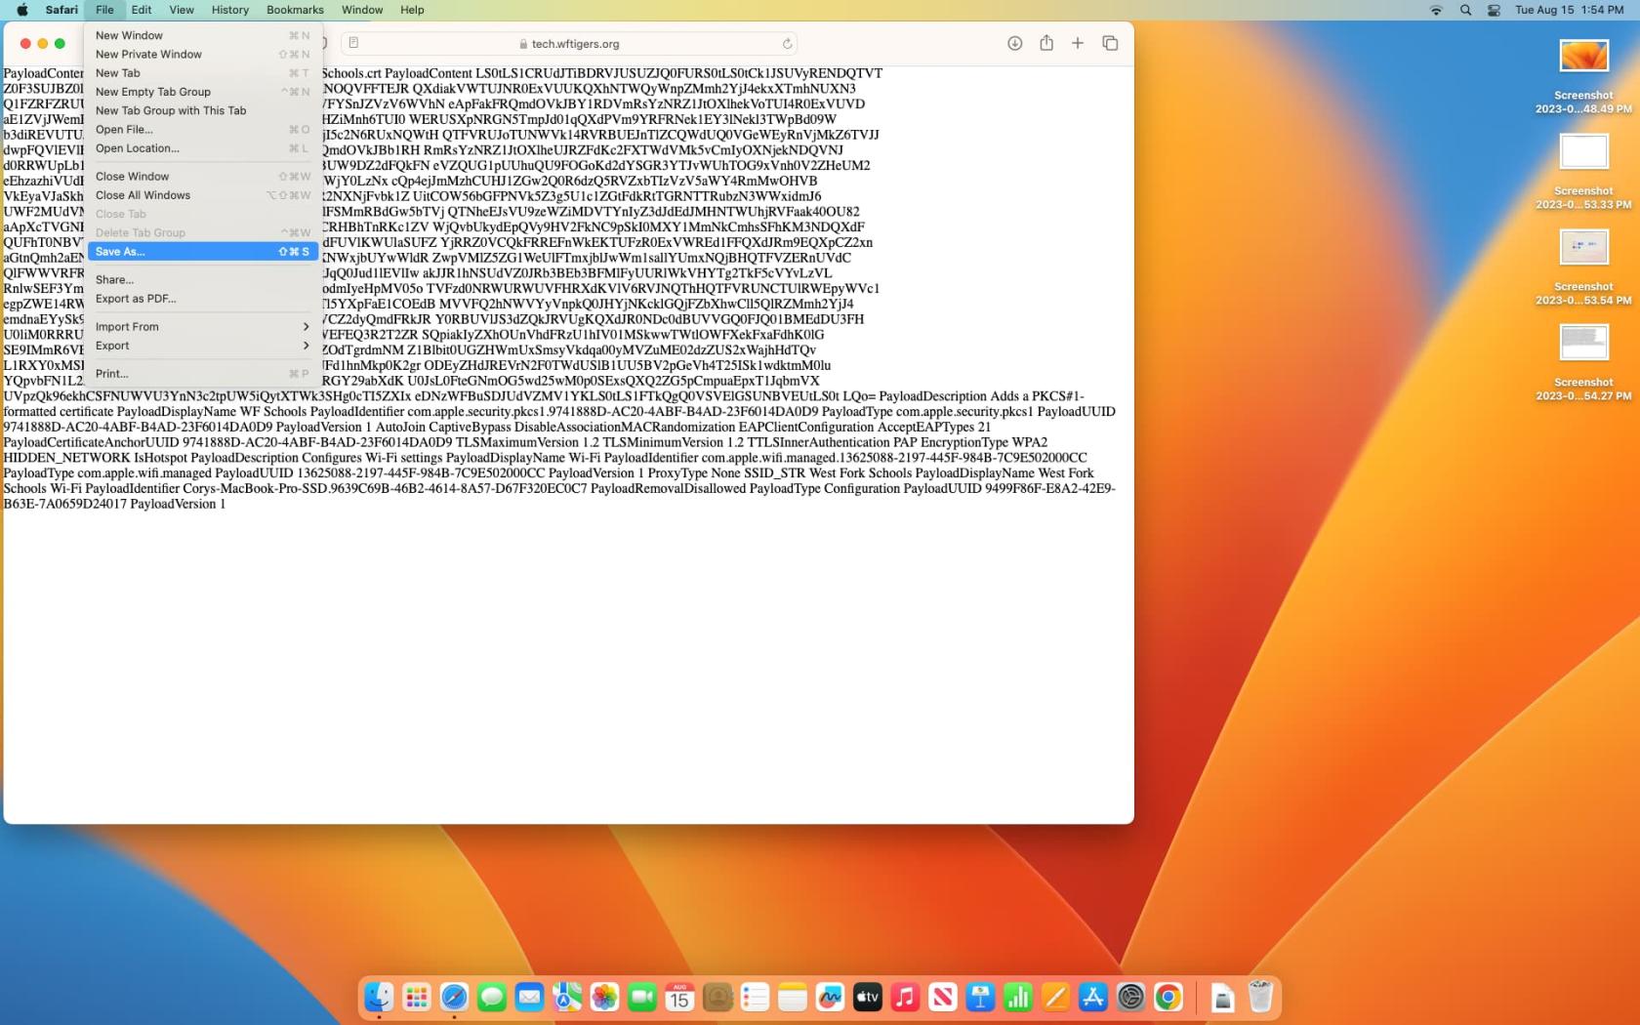The height and width of the screenshot is (1025, 1640).
Task: Open Launchpad from the Dock
Action: click(x=417, y=997)
